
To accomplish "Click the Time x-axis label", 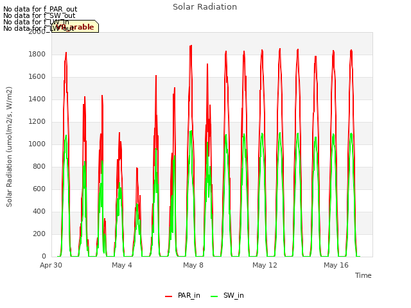I will (x=363, y=275).
